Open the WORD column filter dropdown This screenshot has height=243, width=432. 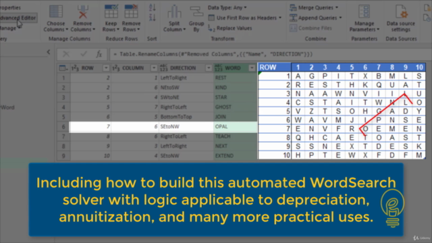pyautogui.click(x=252, y=68)
